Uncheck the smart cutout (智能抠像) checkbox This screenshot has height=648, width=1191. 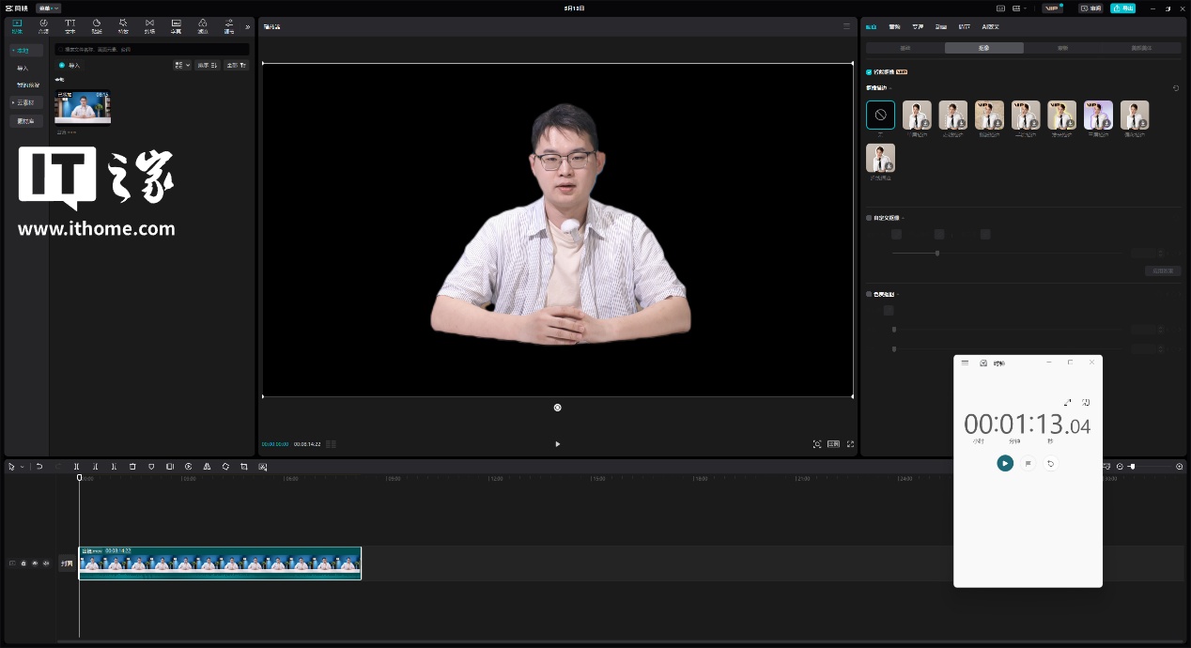[869, 71]
